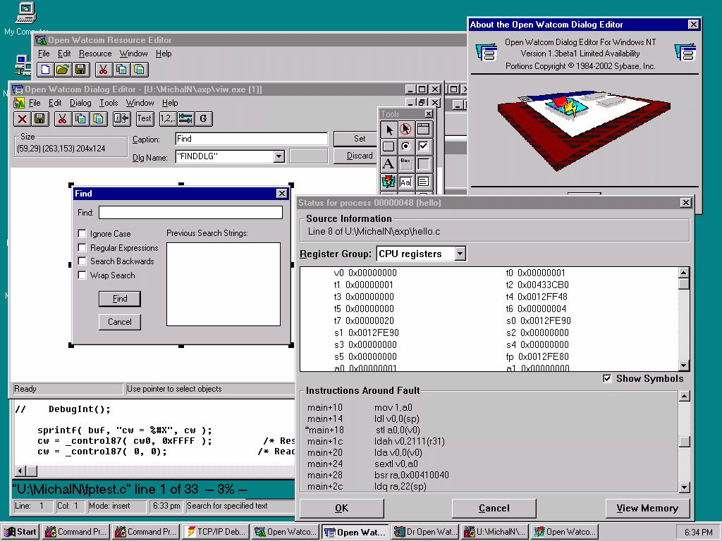The width and height of the screenshot is (722, 541).
Task: Click Paste icon in Resource Editor toolbar
Action: (139, 70)
